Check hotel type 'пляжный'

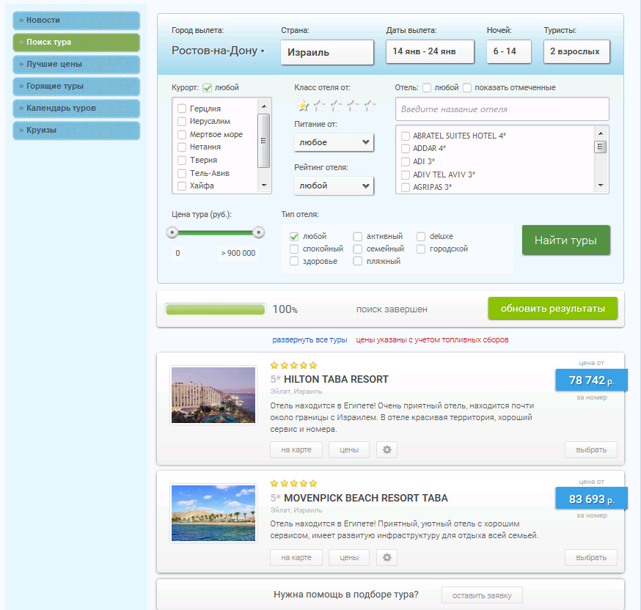[x=358, y=261]
